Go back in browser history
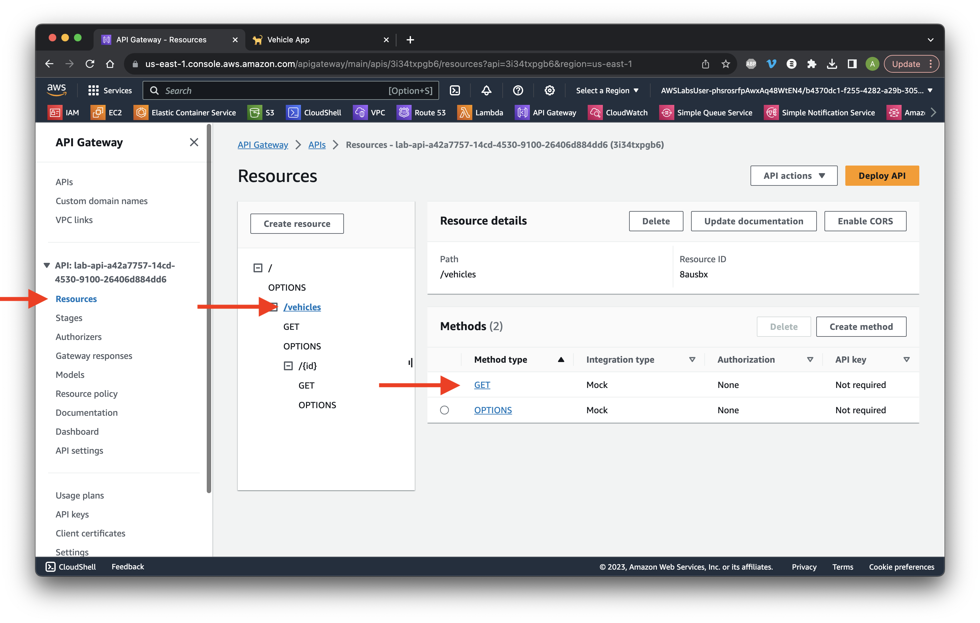The width and height of the screenshot is (980, 623). click(49, 64)
